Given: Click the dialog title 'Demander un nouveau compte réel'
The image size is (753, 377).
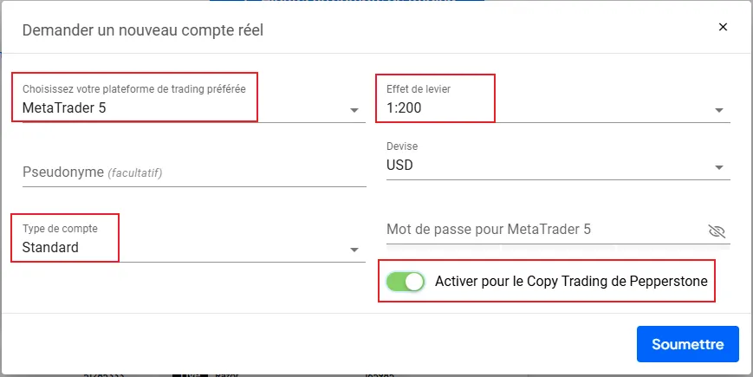Looking at the screenshot, I should coord(142,30).
